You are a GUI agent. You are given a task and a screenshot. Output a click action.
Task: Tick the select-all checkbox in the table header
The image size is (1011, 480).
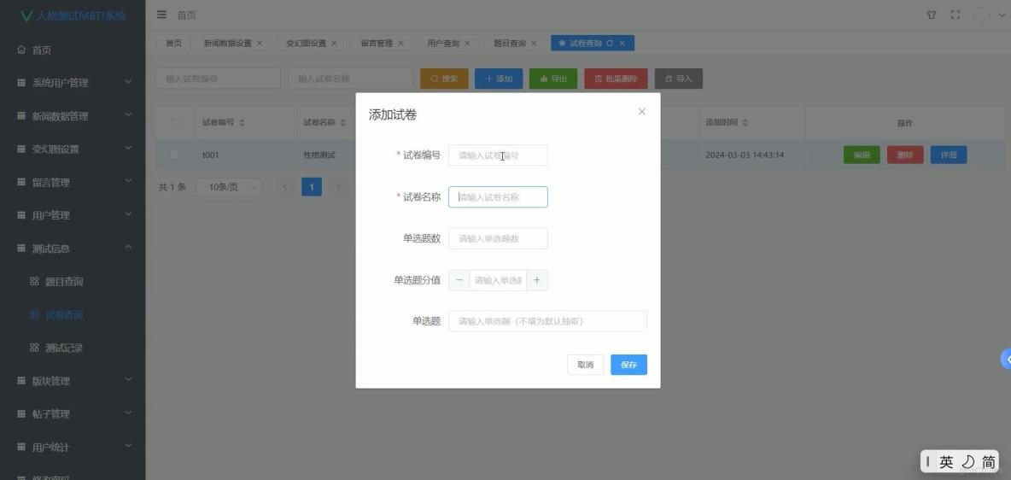tap(175, 123)
